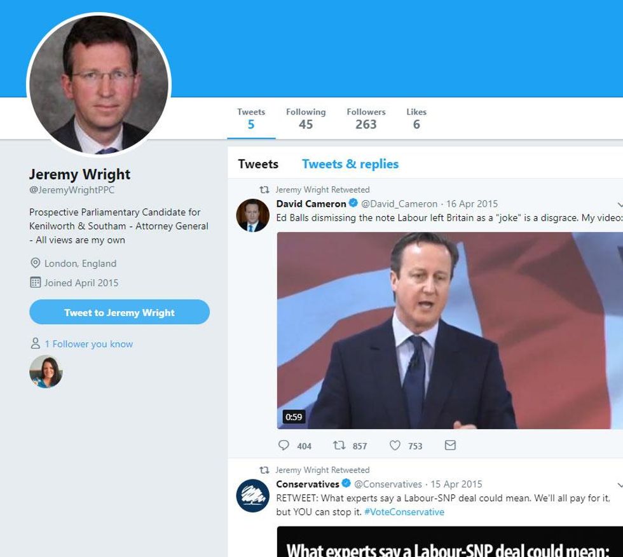The width and height of the screenshot is (623, 557).
Task: Click the Tweet to Jeremy Wright button
Action: tap(119, 312)
